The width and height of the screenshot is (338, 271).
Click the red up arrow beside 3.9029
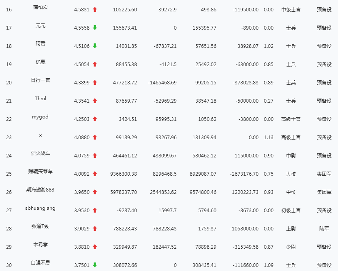pyautogui.click(x=95, y=228)
